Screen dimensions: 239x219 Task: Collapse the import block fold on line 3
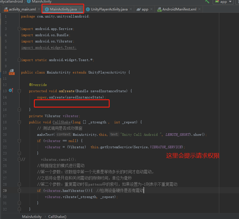coord(19,29)
